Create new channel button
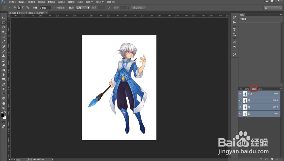 tap(272, 159)
